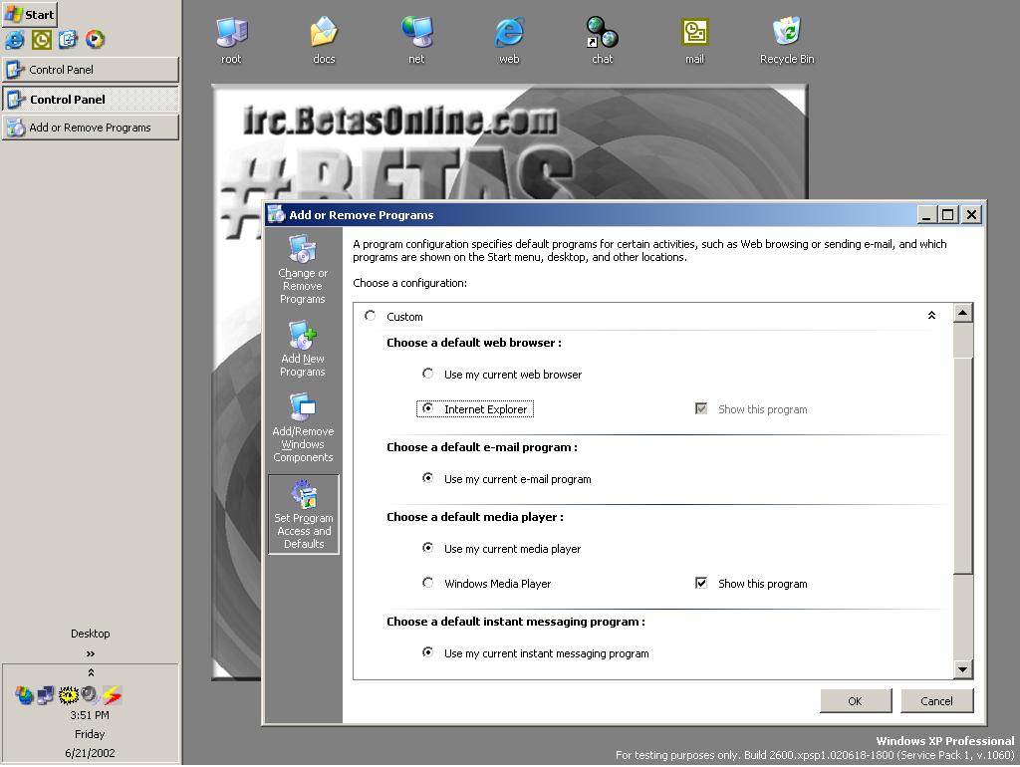1020x767 pixels.
Task: Select Internet Explorer as default browser
Action: (x=427, y=408)
